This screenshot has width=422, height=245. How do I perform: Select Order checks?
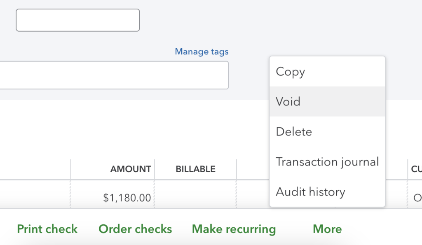pos(135,229)
